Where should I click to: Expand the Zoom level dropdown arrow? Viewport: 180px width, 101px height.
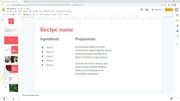(21, 15)
